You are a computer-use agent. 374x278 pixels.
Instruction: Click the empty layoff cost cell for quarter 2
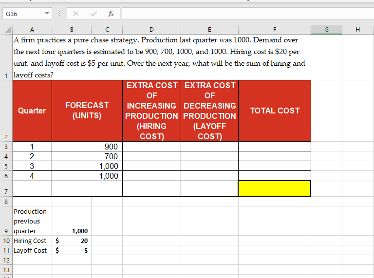coord(210,156)
